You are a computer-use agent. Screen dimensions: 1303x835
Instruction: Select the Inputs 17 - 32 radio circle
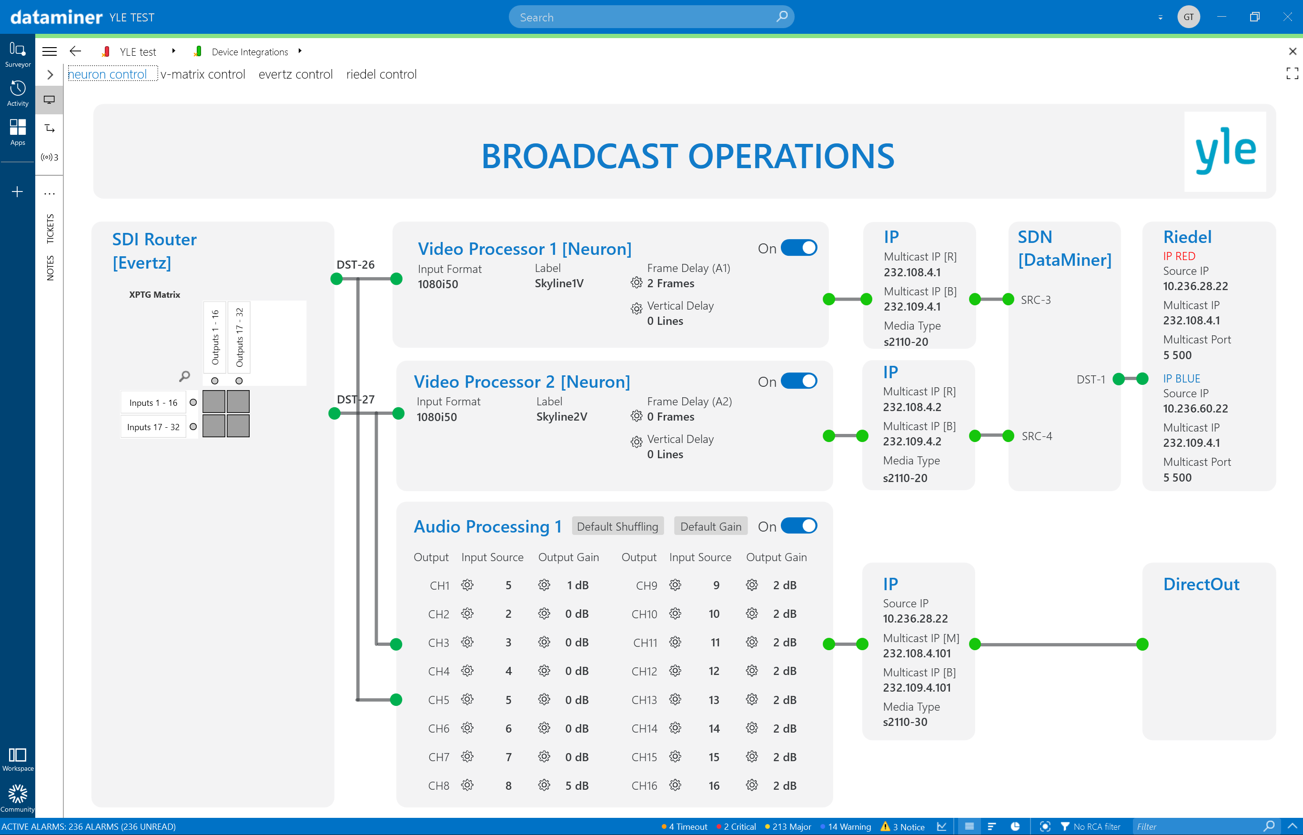(x=193, y=427)
